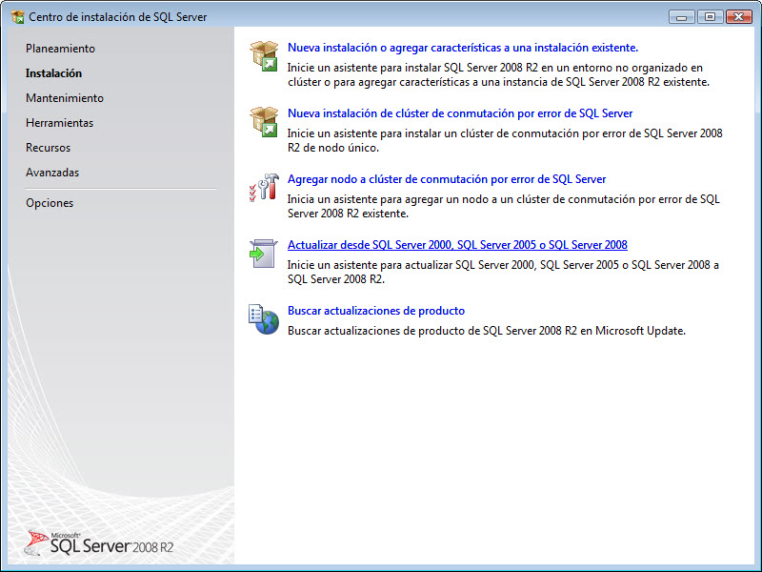Click the SQL Server setup icon in the title bar

tap(17, 16)
